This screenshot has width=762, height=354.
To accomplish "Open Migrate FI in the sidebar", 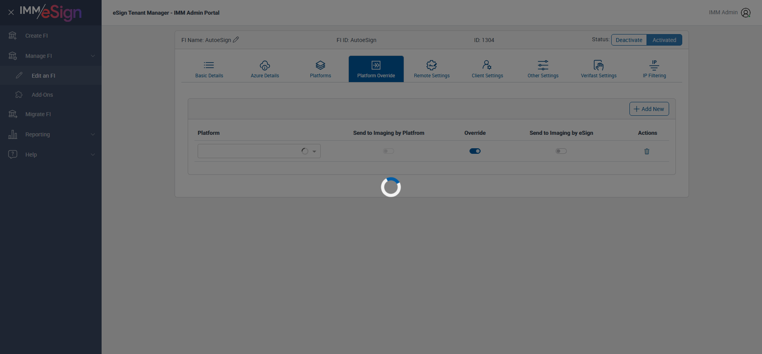I will (x=51, y=114).
